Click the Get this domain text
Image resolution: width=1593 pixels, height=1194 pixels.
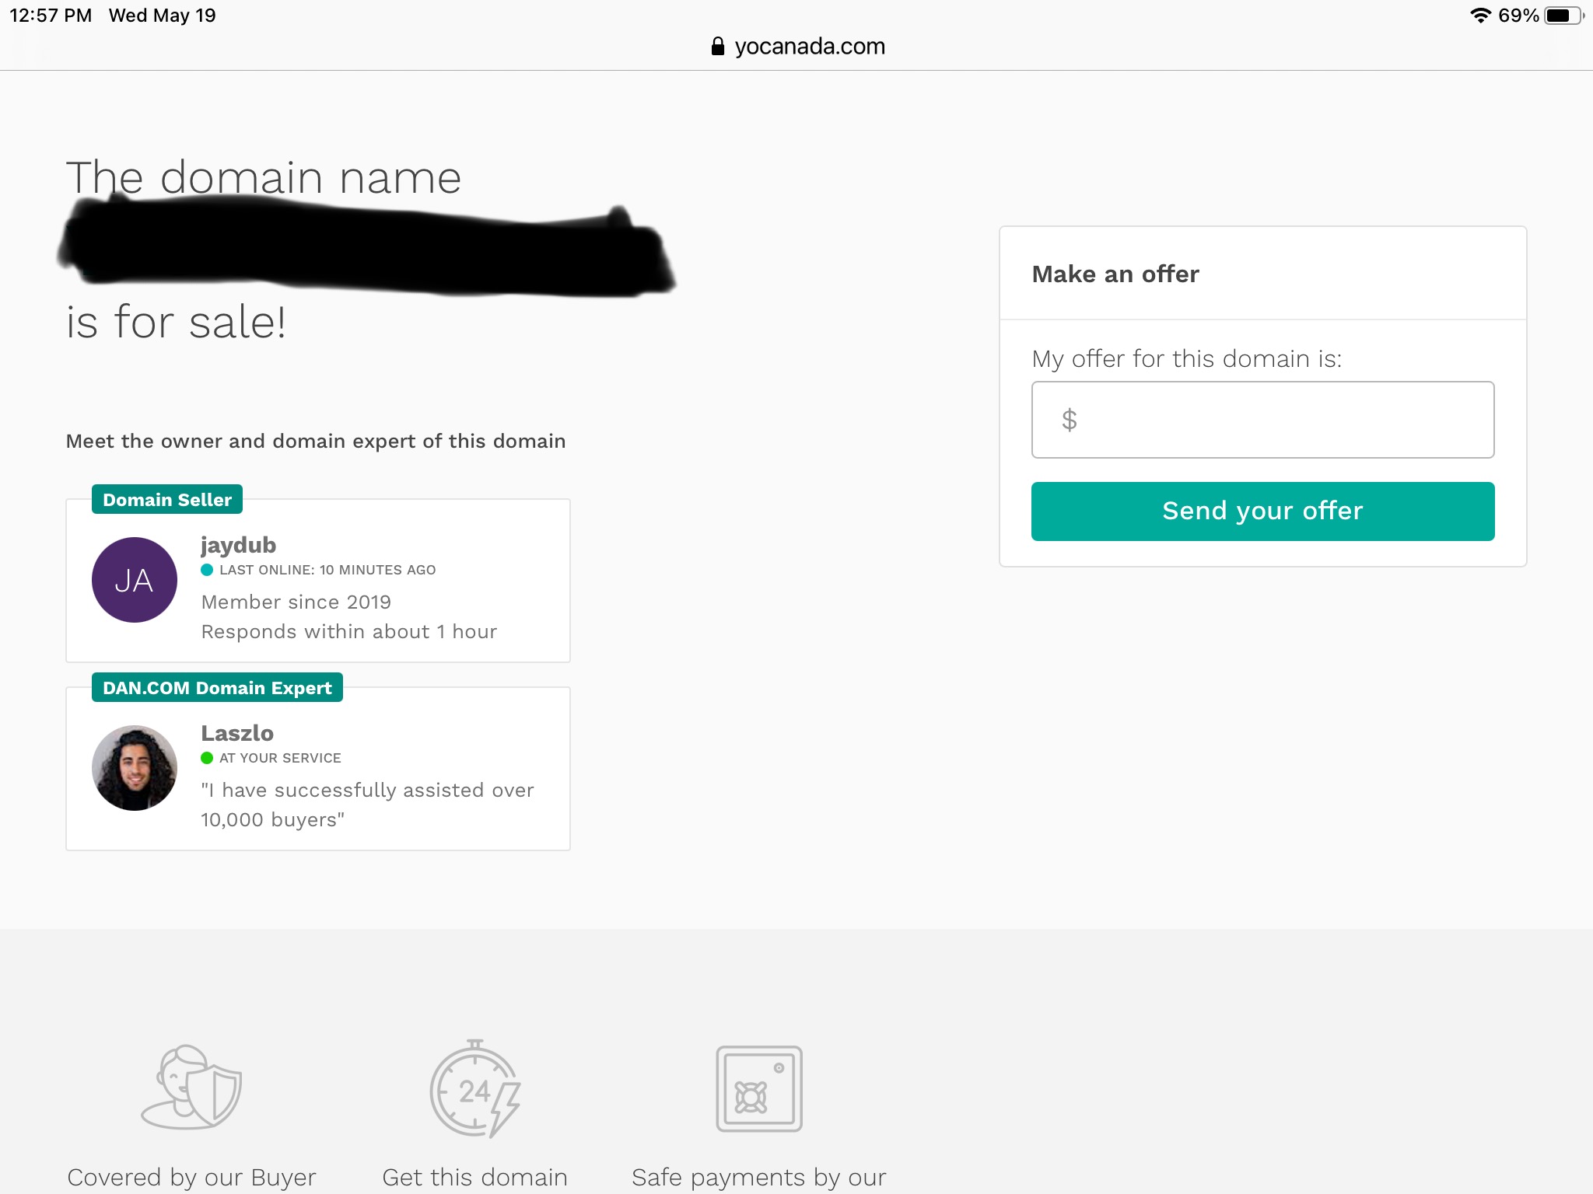click(x=474, y=1178)
